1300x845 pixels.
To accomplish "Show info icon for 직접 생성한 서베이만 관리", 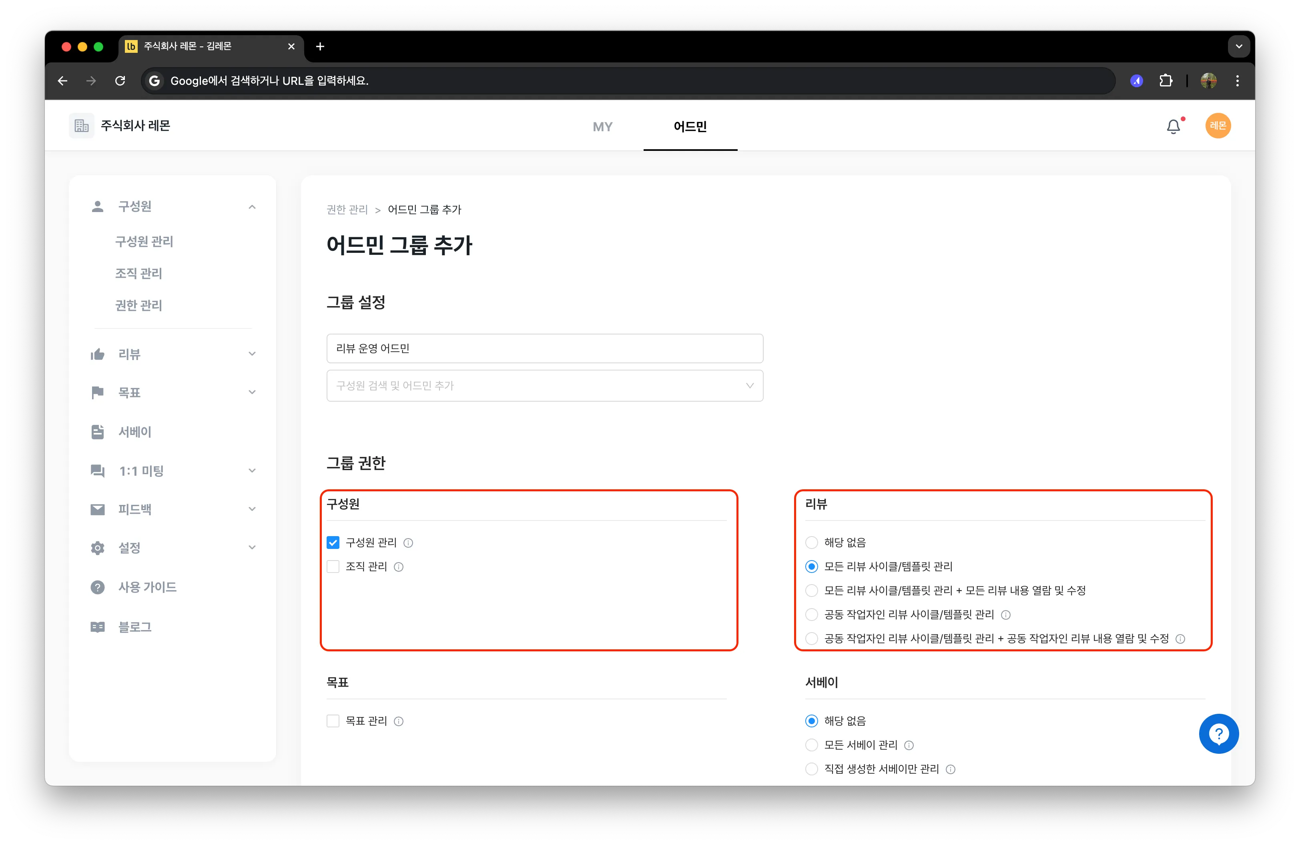I will point(951,769).
